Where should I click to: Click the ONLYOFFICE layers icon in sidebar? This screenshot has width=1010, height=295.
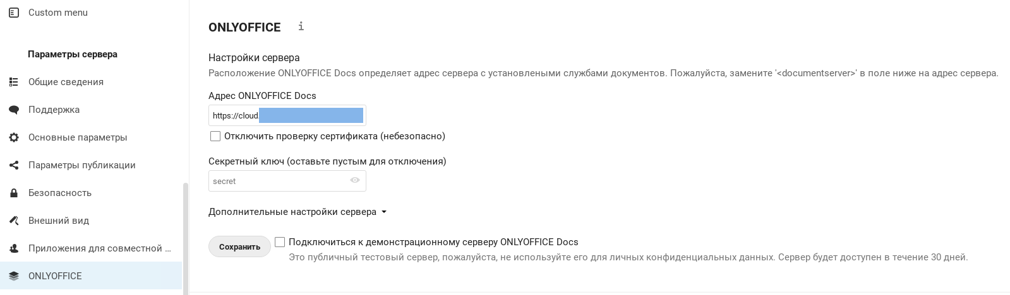(x=14, y=276)
